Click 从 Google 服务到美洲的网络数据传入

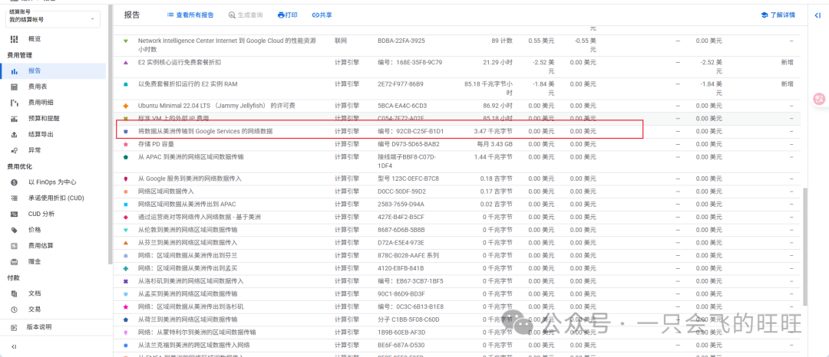tap(190, 178)
